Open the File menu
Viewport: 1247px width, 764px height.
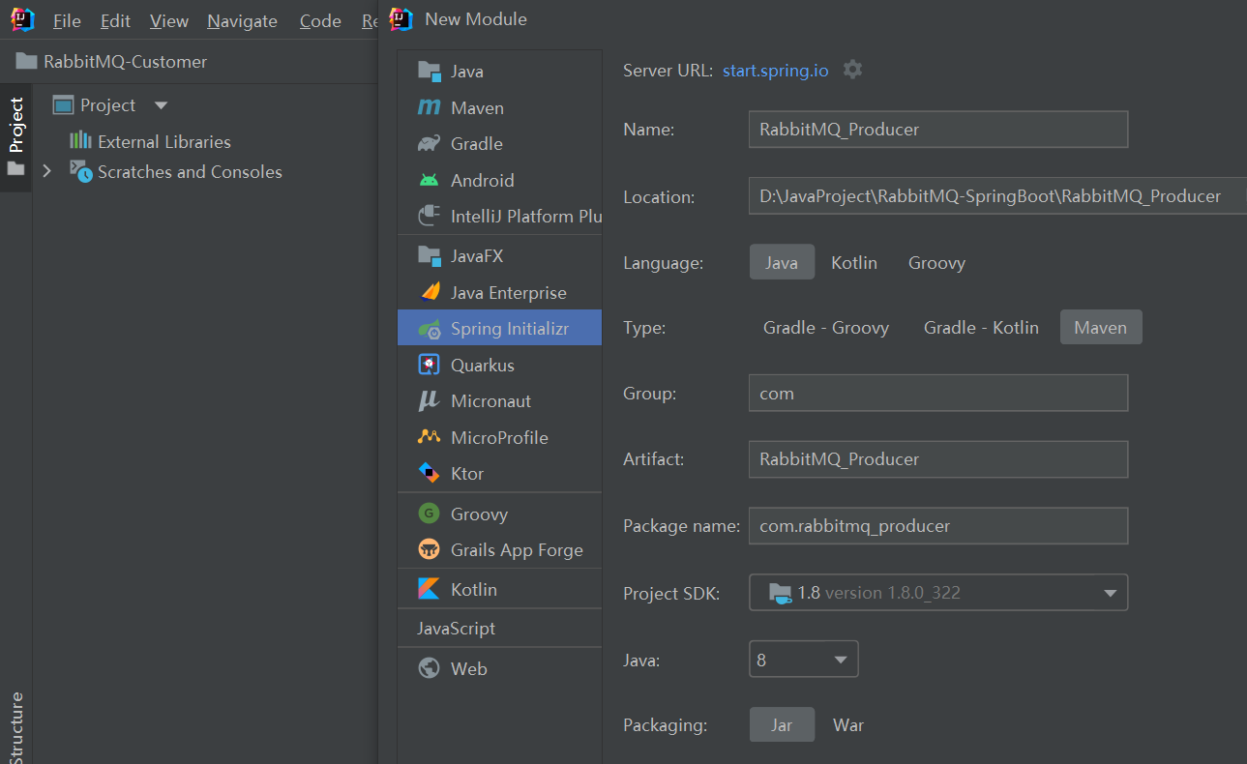[x=67, y=20]
